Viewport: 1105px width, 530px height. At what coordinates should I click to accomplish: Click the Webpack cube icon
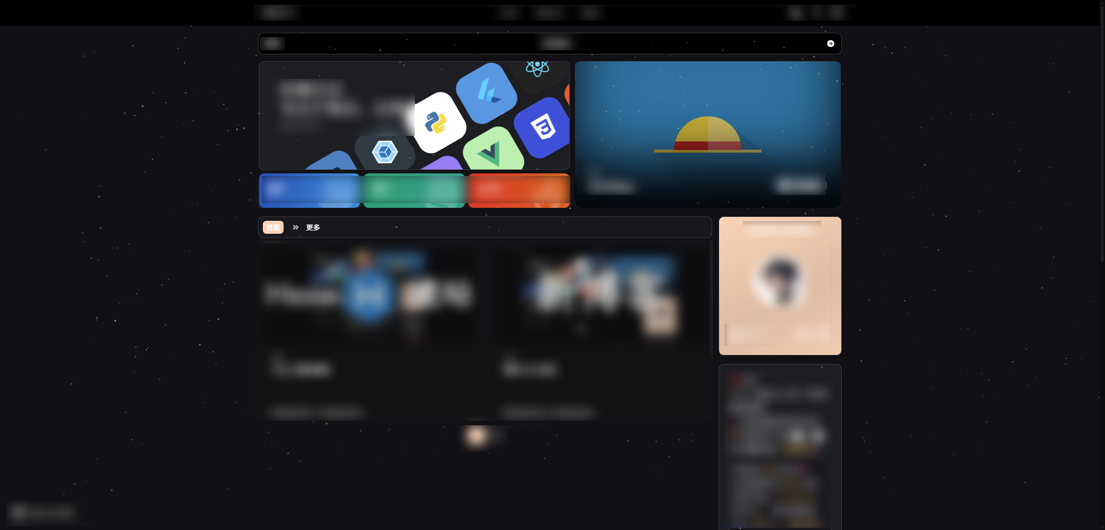coord(384,152)
